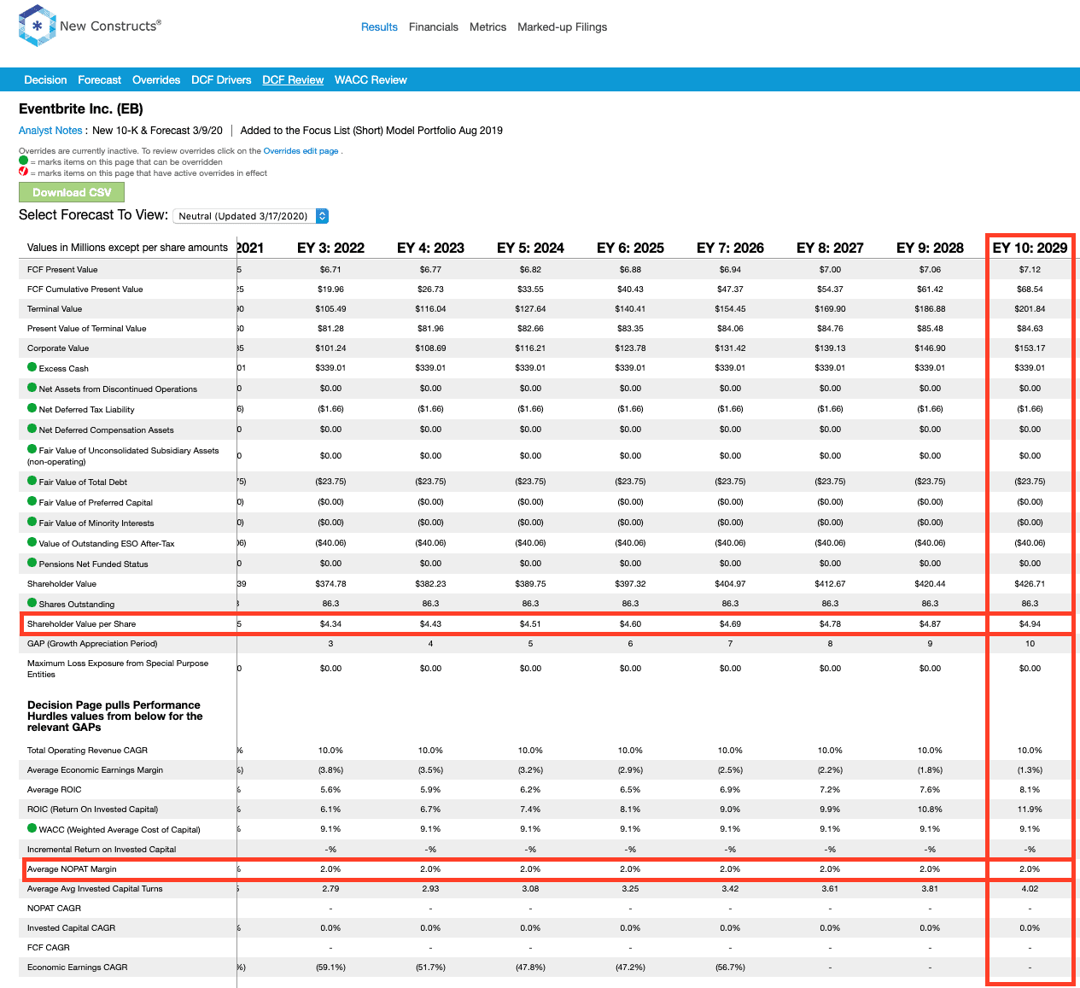This screenshot has width=1080, height=988.
Task: Click the EY 4: 2023 column header
Action: click(x=430, y=248)
